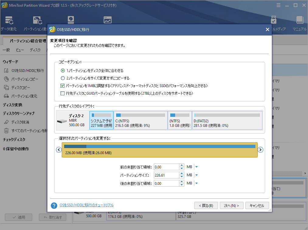Viewport: 308px width, 230px height.
Task: Click ディスク抹消 eraser icon
Action: (6, 122)
